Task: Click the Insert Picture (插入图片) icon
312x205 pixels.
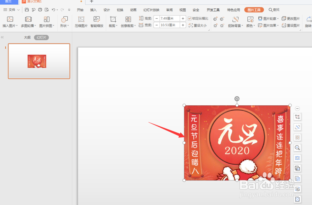Action: [10, 19]
